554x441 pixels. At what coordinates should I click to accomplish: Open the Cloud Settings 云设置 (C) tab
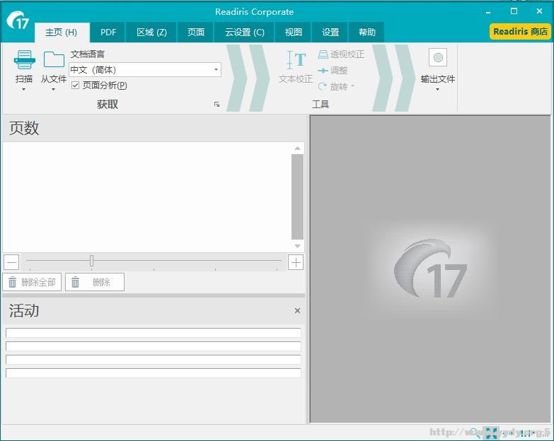tap(245, 33)
